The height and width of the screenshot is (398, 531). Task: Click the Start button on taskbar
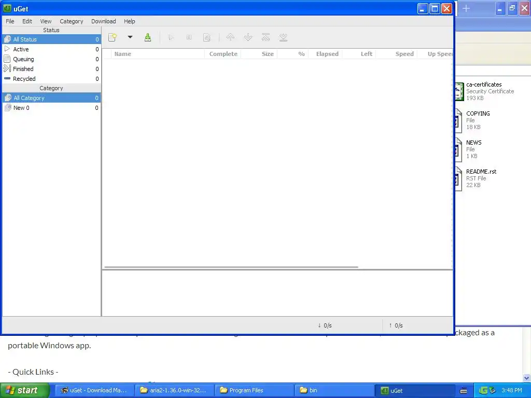[x=25, y=390]
